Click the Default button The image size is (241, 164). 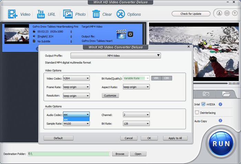59,138
